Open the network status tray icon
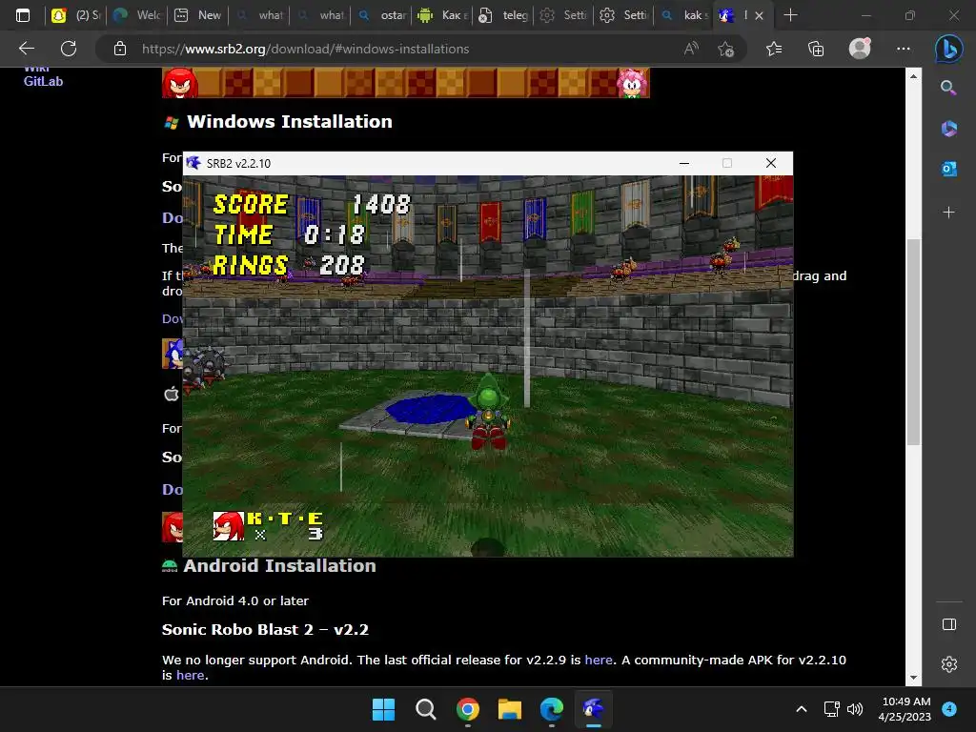976x732 pixels. (831, 709)
